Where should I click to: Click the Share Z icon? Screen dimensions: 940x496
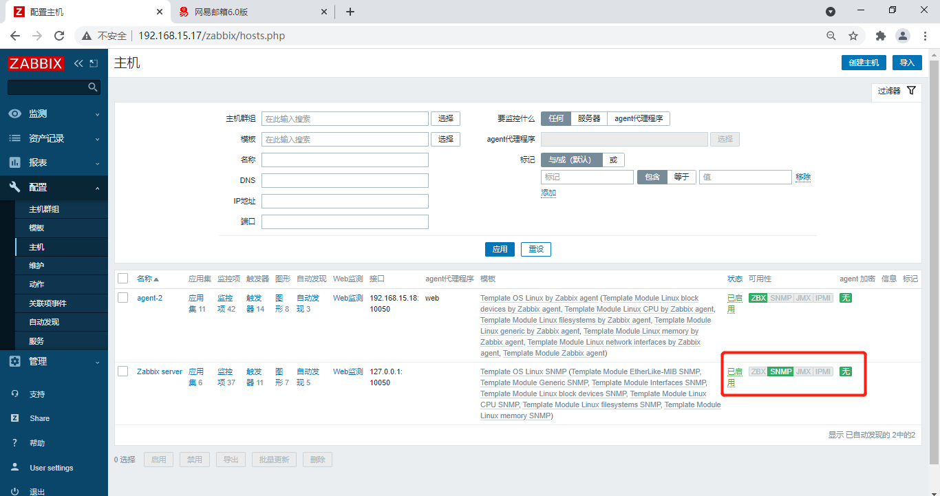(x=15, y=418)
